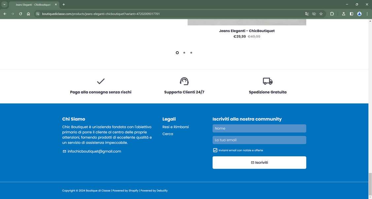Open Google Translate icon in address bar
This screenshot has width=372, height=199.
tap(307, 14)
